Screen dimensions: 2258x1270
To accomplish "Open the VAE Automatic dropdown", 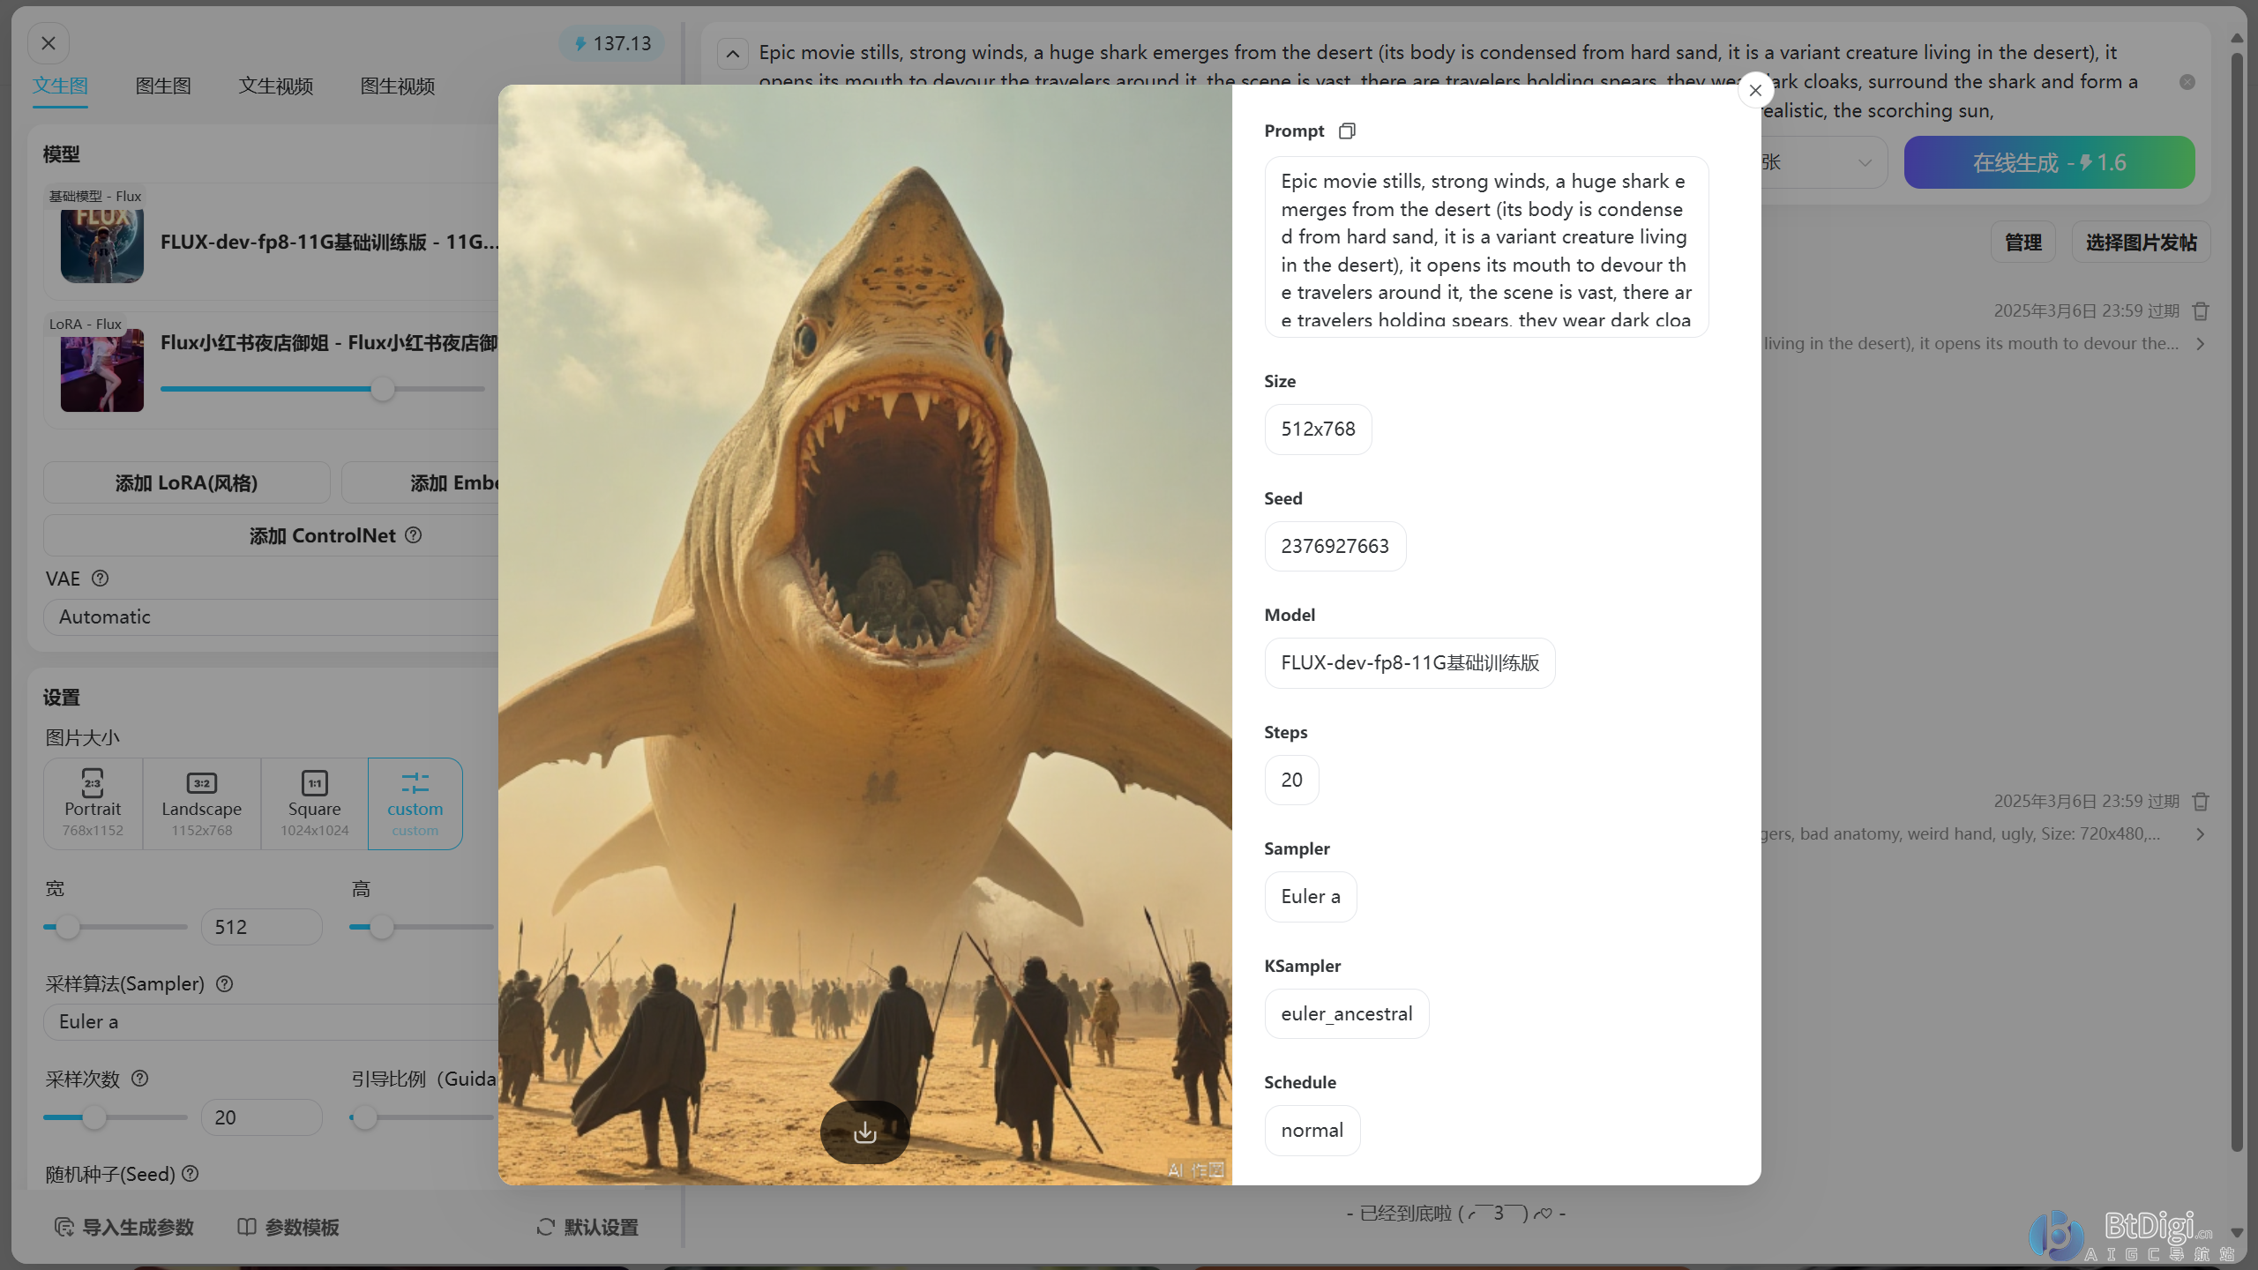I will click(272, 616).
